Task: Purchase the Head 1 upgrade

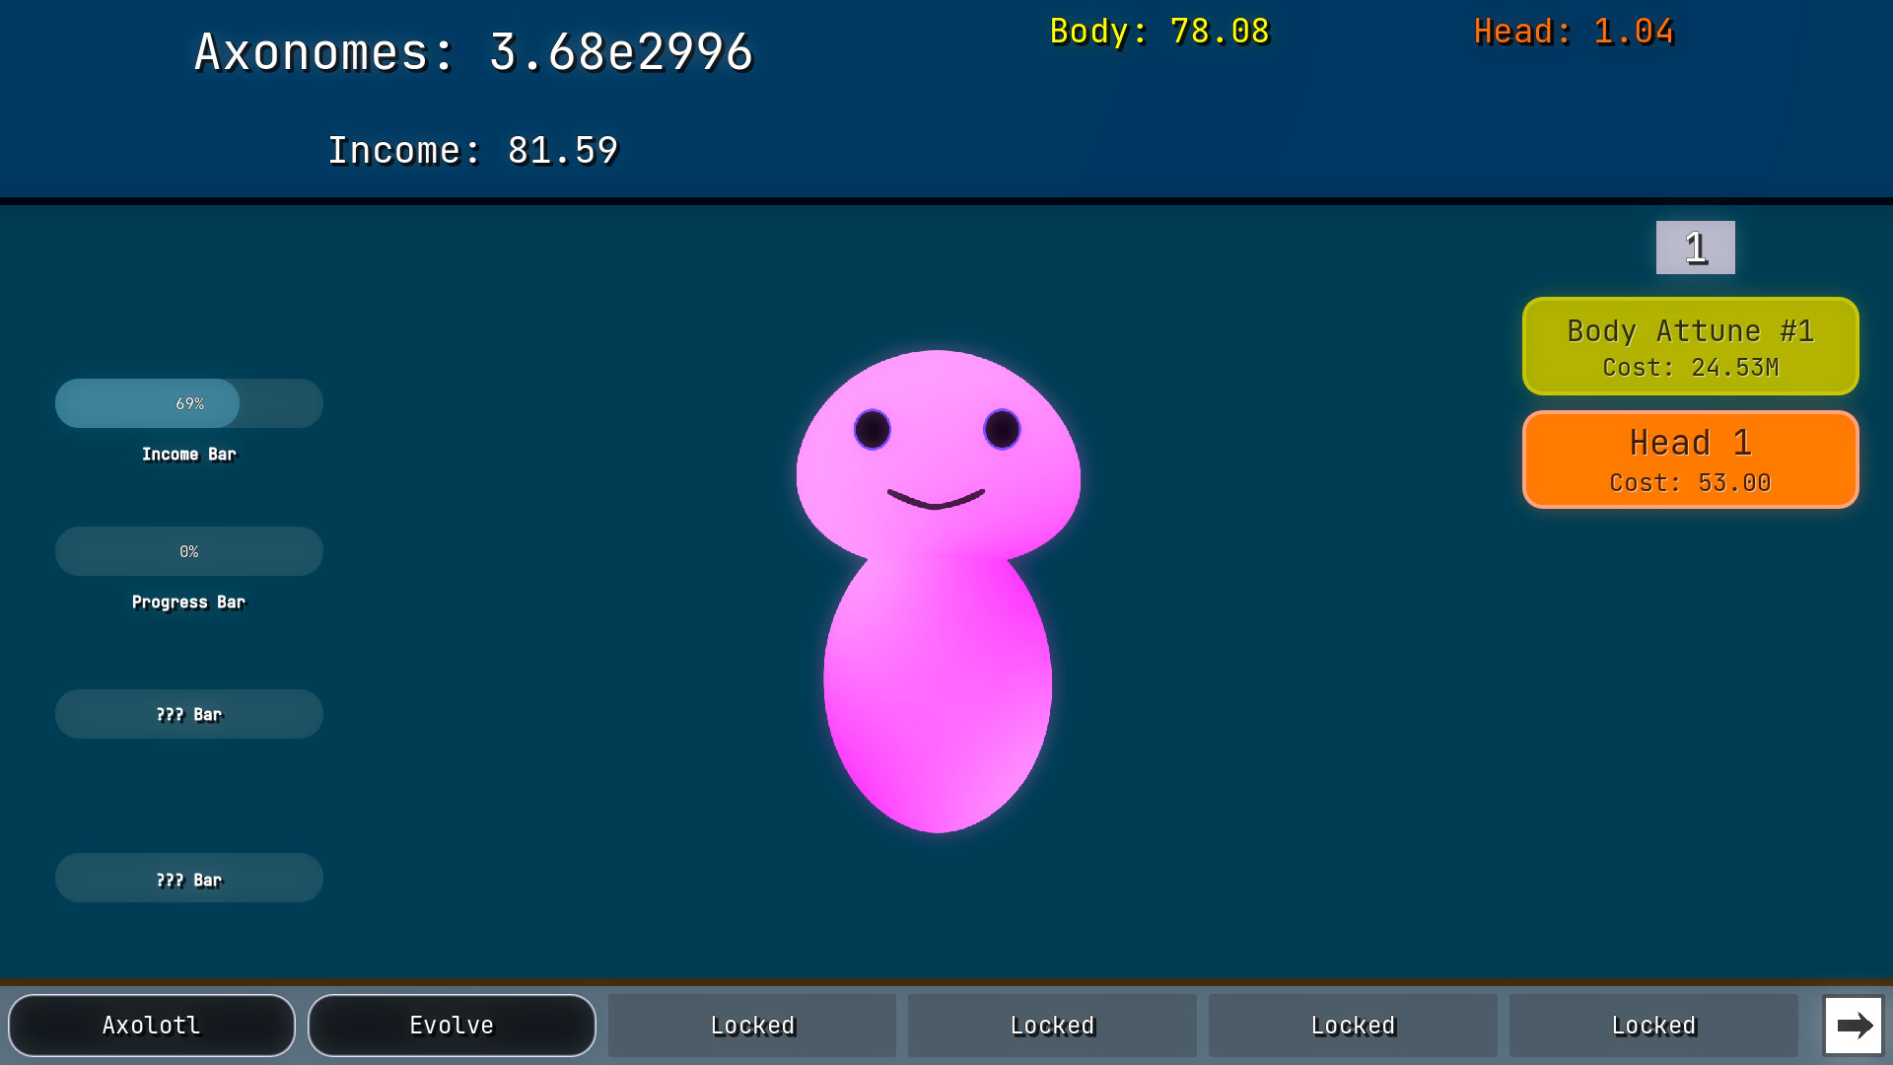Action: (x=1691, y=460)
